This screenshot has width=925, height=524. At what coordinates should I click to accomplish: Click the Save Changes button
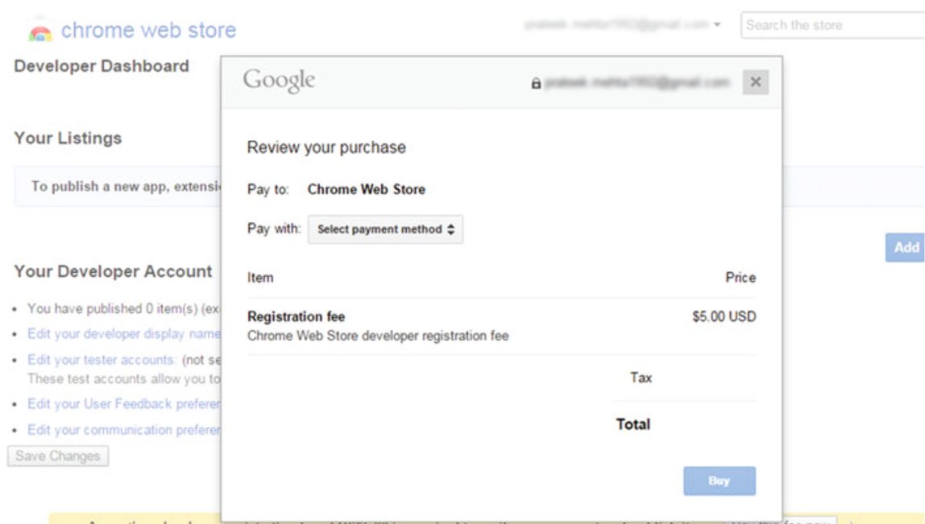tap(58, 456)
